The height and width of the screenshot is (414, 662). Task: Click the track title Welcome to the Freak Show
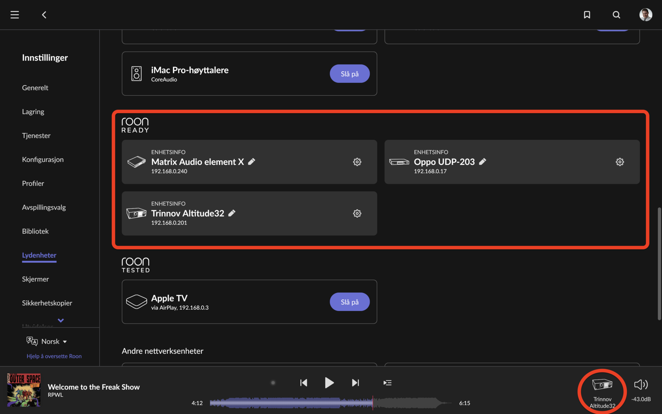(x=94, y=387)
